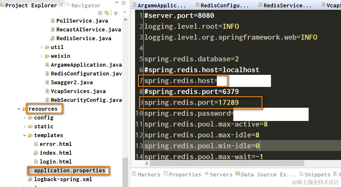This screenshot has height=187, width=341.
Task: Open the Servers view tab
Action: pos(219,174)
